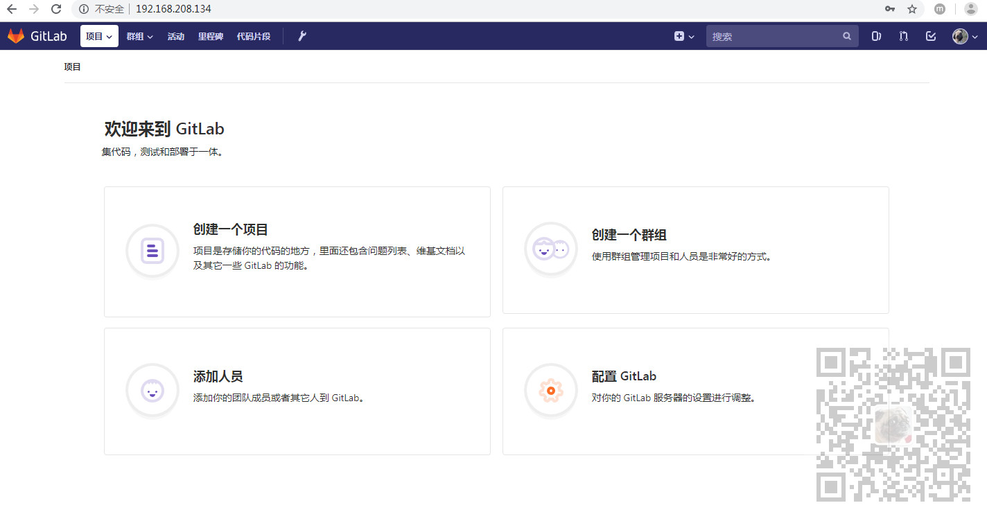Click the saved password key icon

(x=890, y=9)
